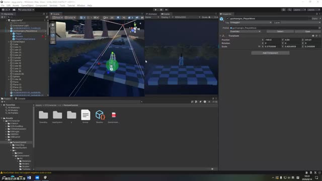This screenshot has height=181, width=322.
Task: Toggle 2D view in Scene toolbar
Action: click(112, 18)
